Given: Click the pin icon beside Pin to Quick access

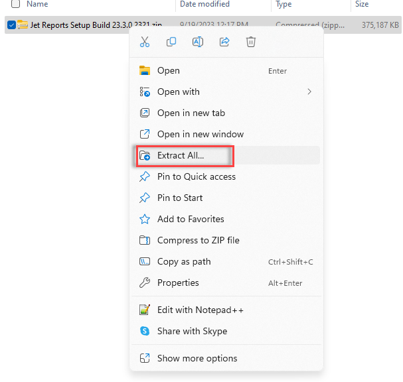Looking at the screenshot, I should [x=145, y=176].
